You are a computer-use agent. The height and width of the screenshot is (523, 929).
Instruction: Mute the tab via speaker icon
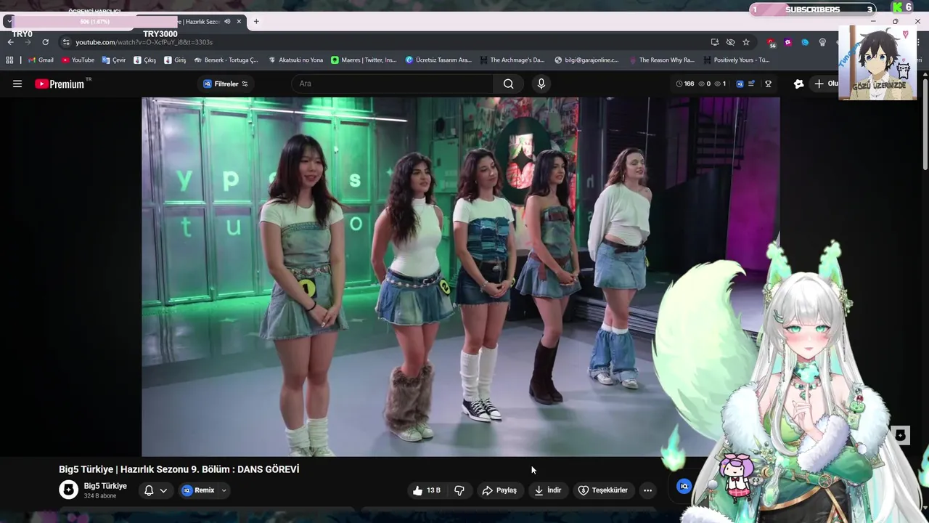pyautogui.click(x=227, y=21)
